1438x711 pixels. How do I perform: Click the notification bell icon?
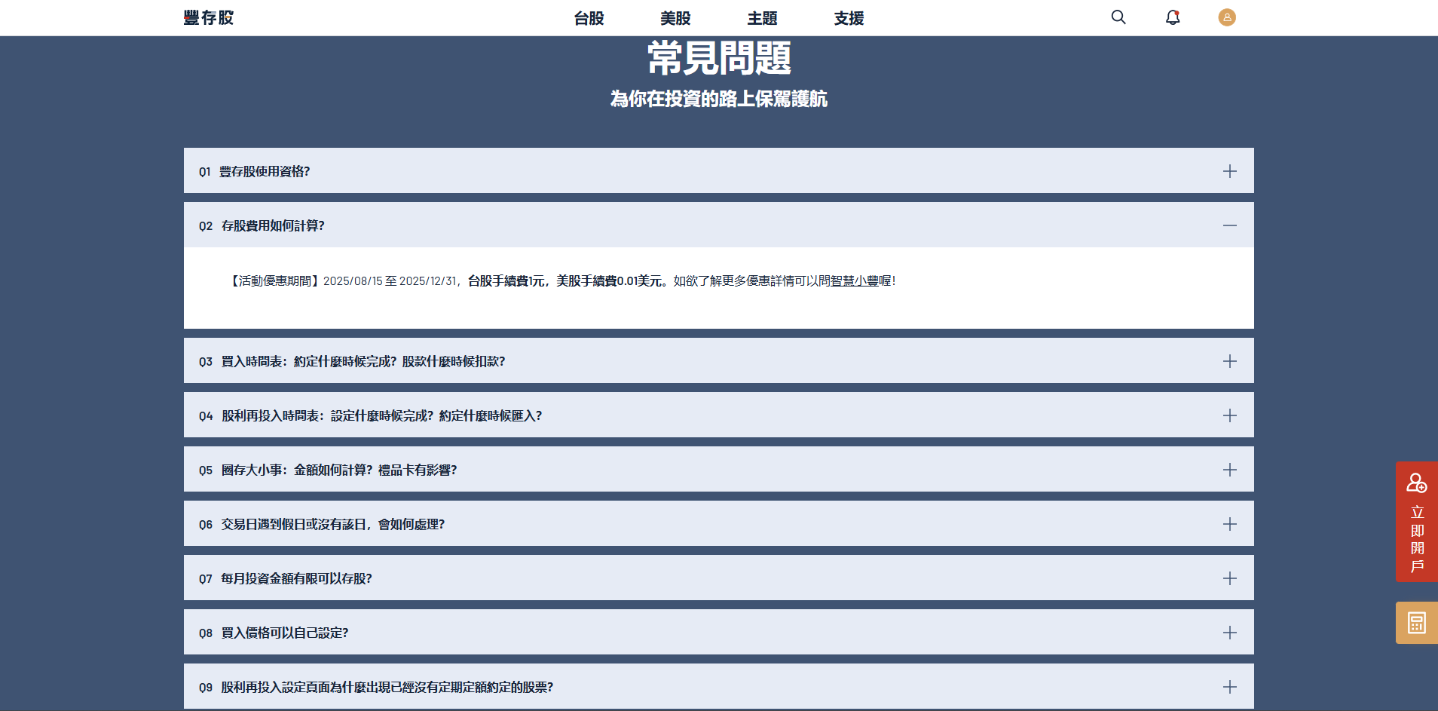point(1172,17)
